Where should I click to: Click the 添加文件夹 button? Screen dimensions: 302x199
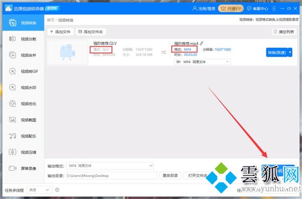click(91, 32)
